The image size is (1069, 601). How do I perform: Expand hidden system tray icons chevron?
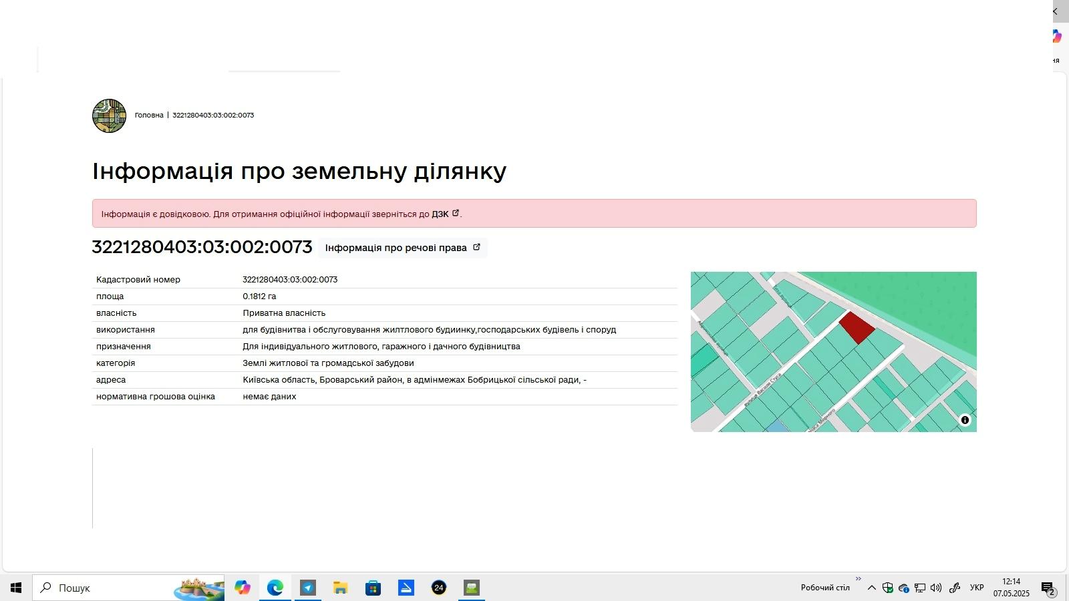coord(872,588)
